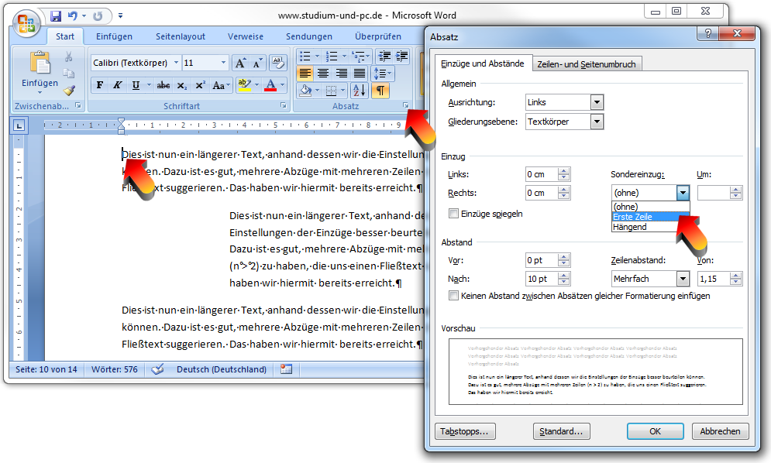Click OK in the Absatz dialog
This screenshot has height=463, width=771.
tap(655, 431)
